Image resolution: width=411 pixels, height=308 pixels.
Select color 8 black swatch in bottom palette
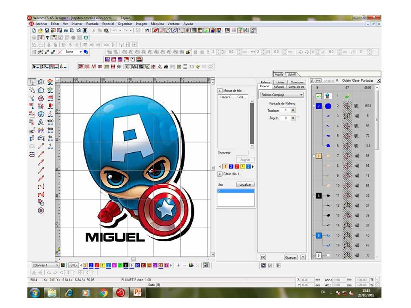point(126,265)
